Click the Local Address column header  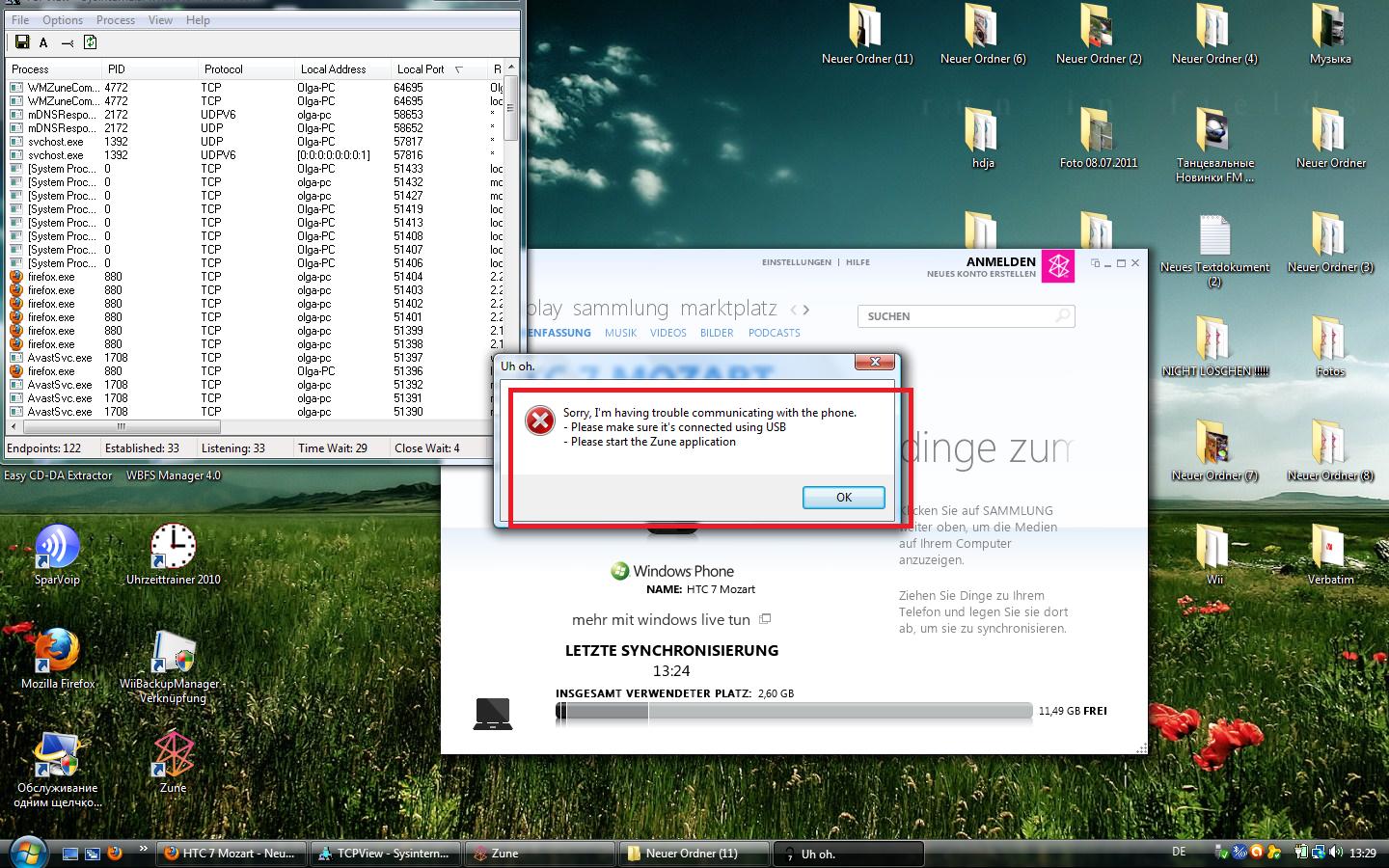click(342, 69)
